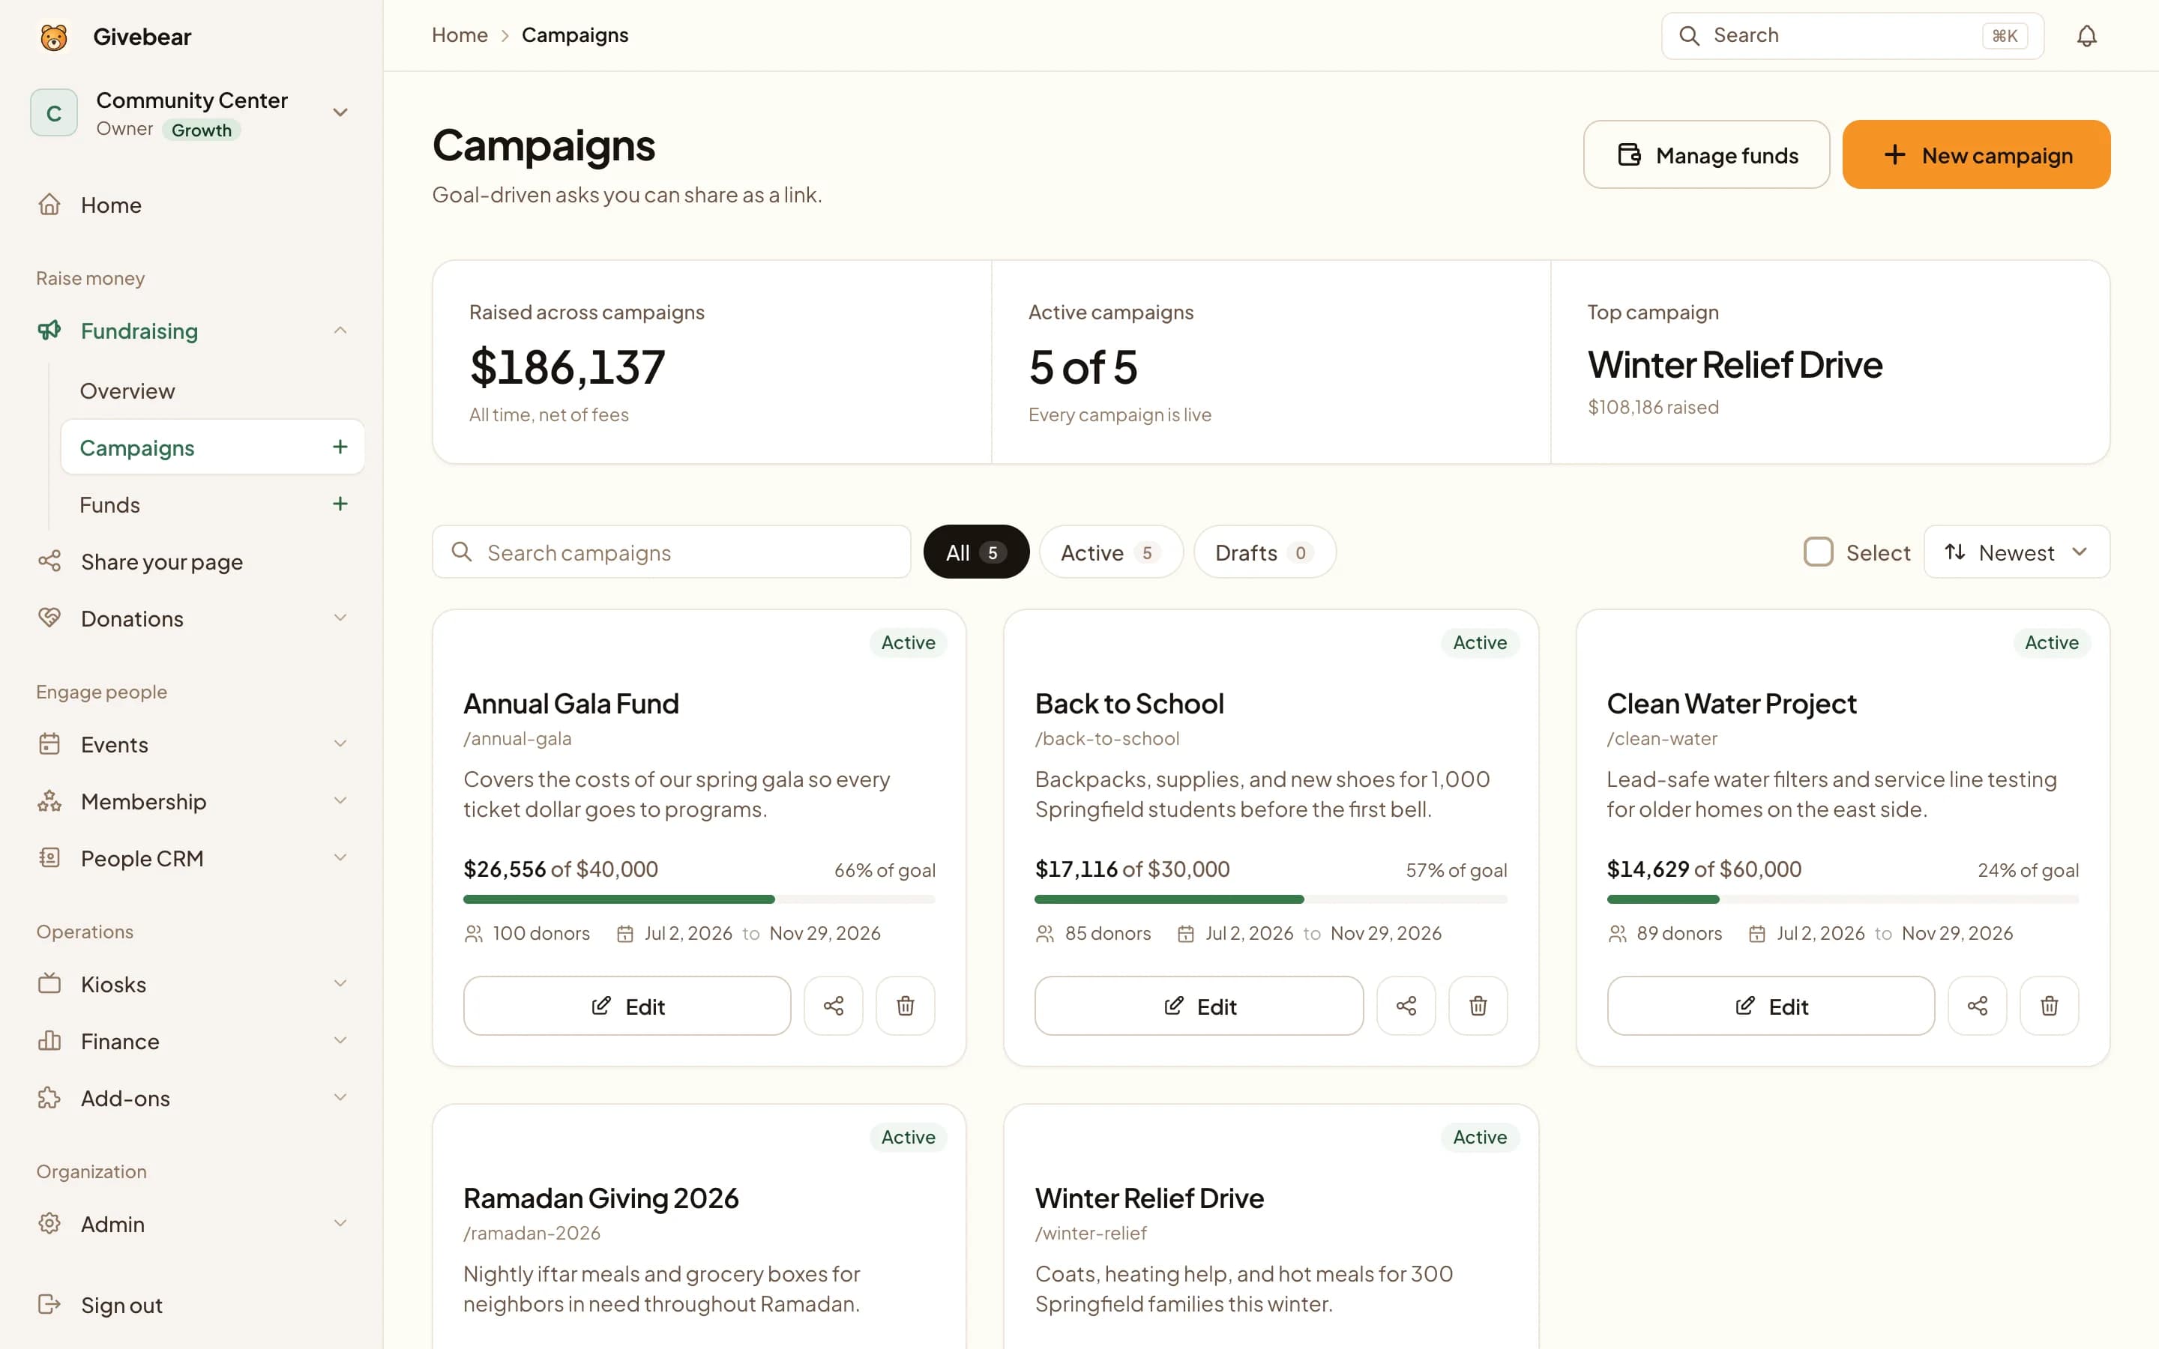
Task: Click the Add-ons puzzle icon
Action: 49,1098
